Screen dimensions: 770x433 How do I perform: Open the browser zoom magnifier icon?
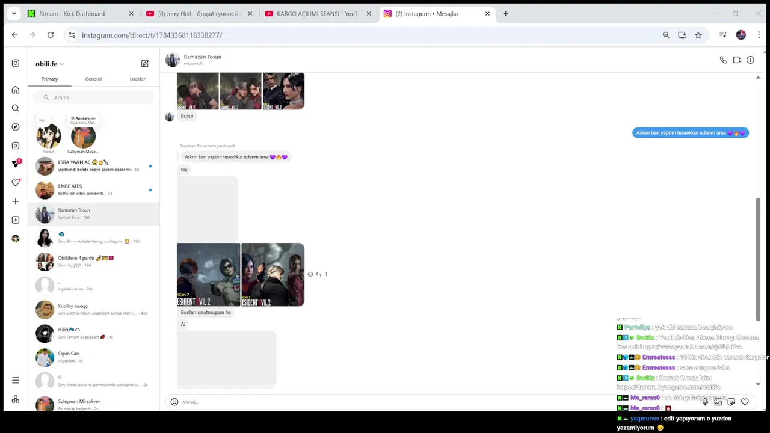click(x=666, y=35)
